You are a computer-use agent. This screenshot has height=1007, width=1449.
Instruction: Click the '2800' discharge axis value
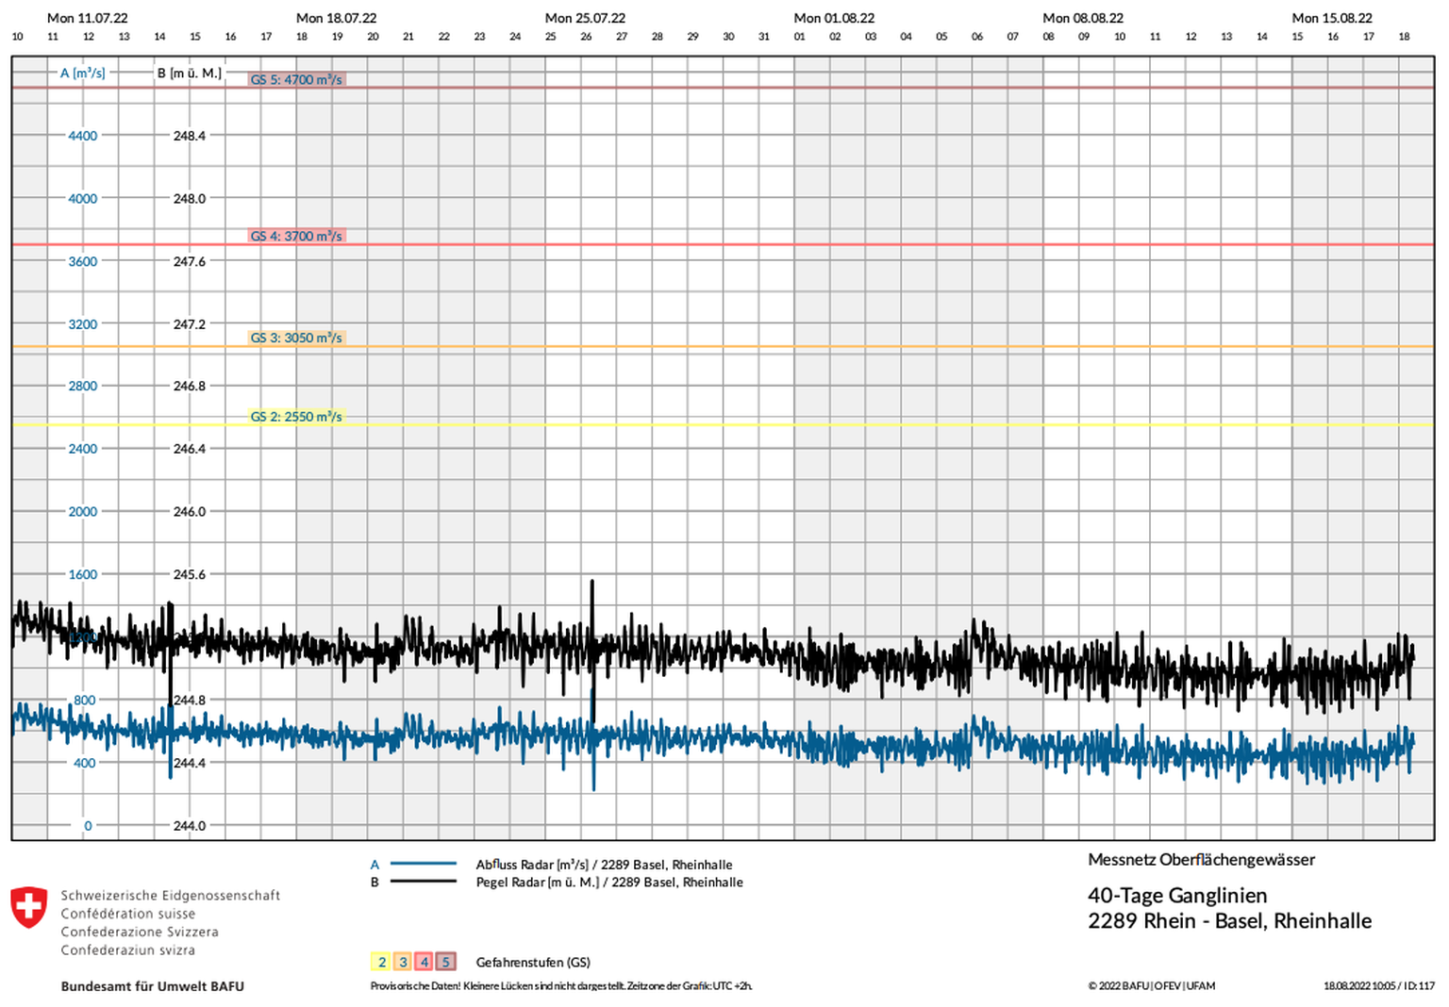pyautogui.click(x=83, y=386)
